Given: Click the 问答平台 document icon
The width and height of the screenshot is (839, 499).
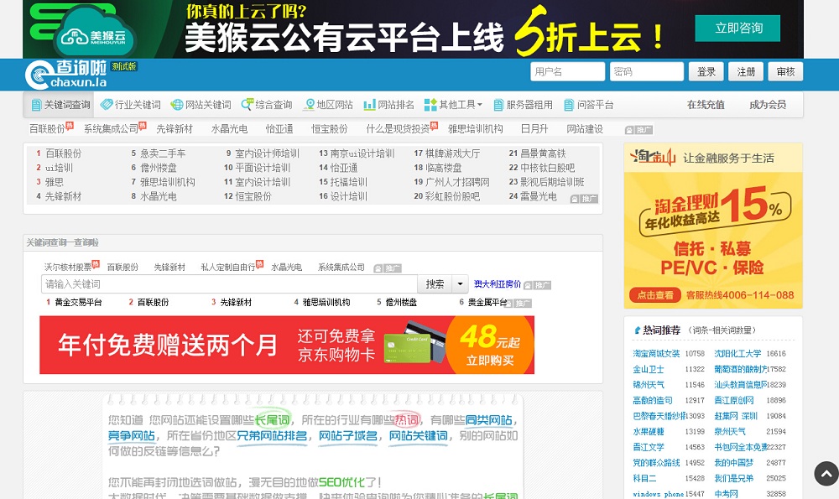Looking at the screenshot, I should (569, 105).
